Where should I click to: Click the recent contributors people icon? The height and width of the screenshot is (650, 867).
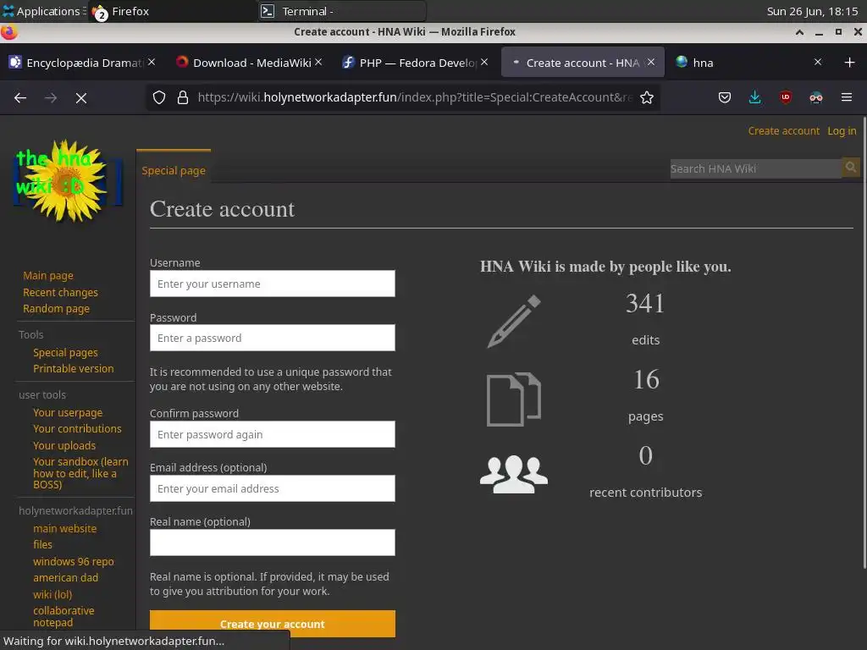[x=514, y=474]
